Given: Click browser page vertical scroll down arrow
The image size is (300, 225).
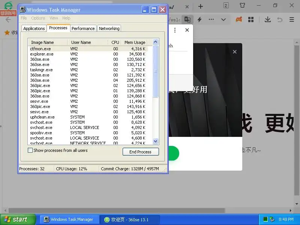Looking at the screenshot, I should tap(297, 204).
